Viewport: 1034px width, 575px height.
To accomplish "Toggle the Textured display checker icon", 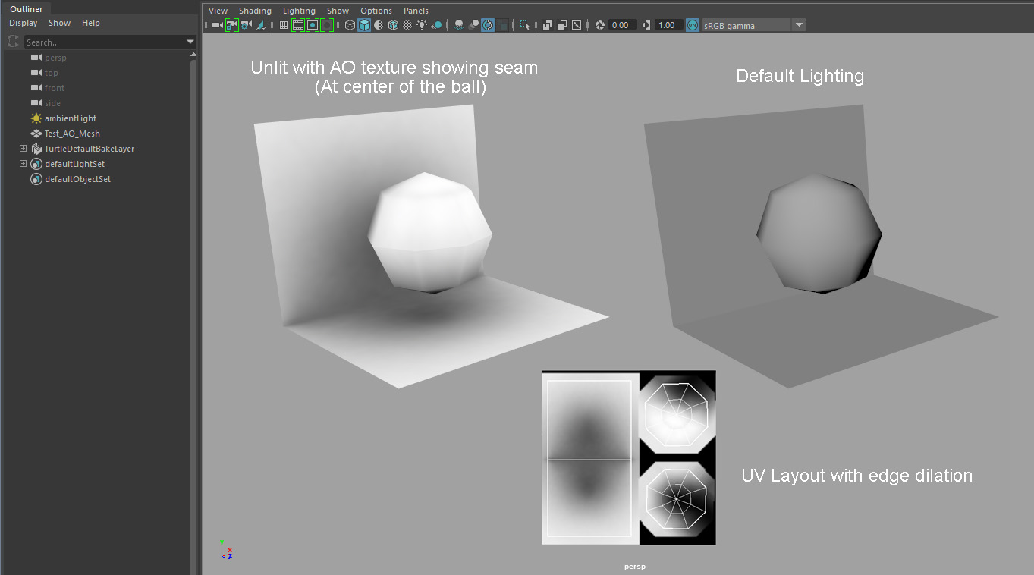I will pyautogui.click(x=407, y=25).
